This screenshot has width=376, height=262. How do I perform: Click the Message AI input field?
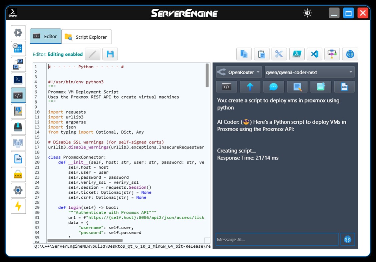tap(277, 239)
